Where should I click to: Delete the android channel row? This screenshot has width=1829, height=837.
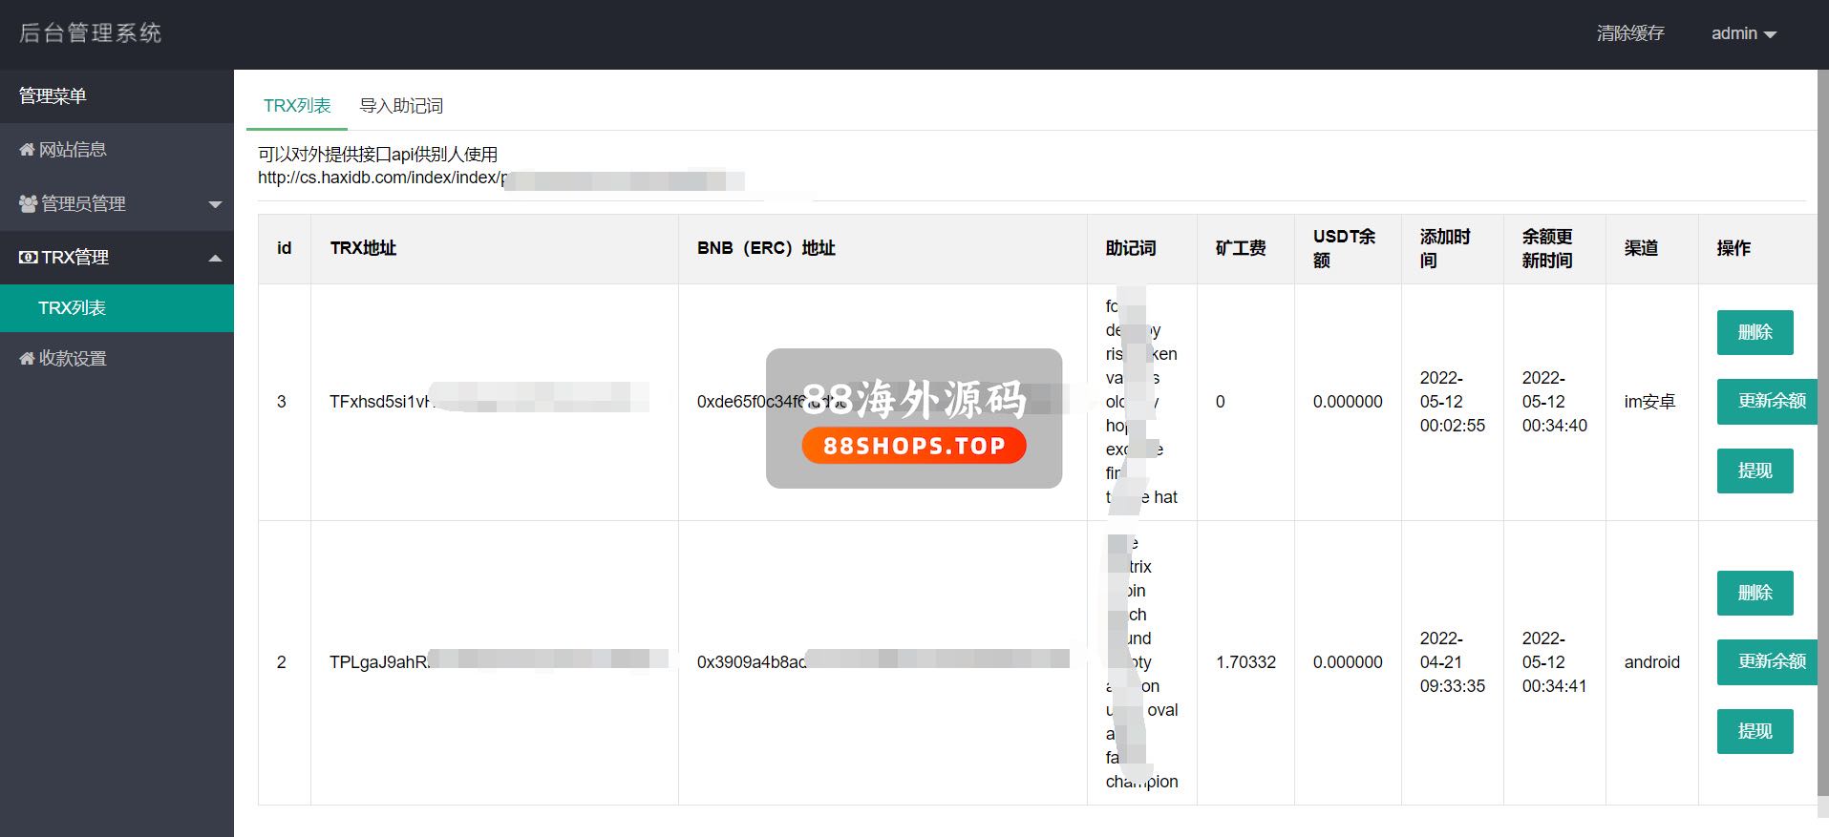pyautogui.click(x=1755, y=593)
